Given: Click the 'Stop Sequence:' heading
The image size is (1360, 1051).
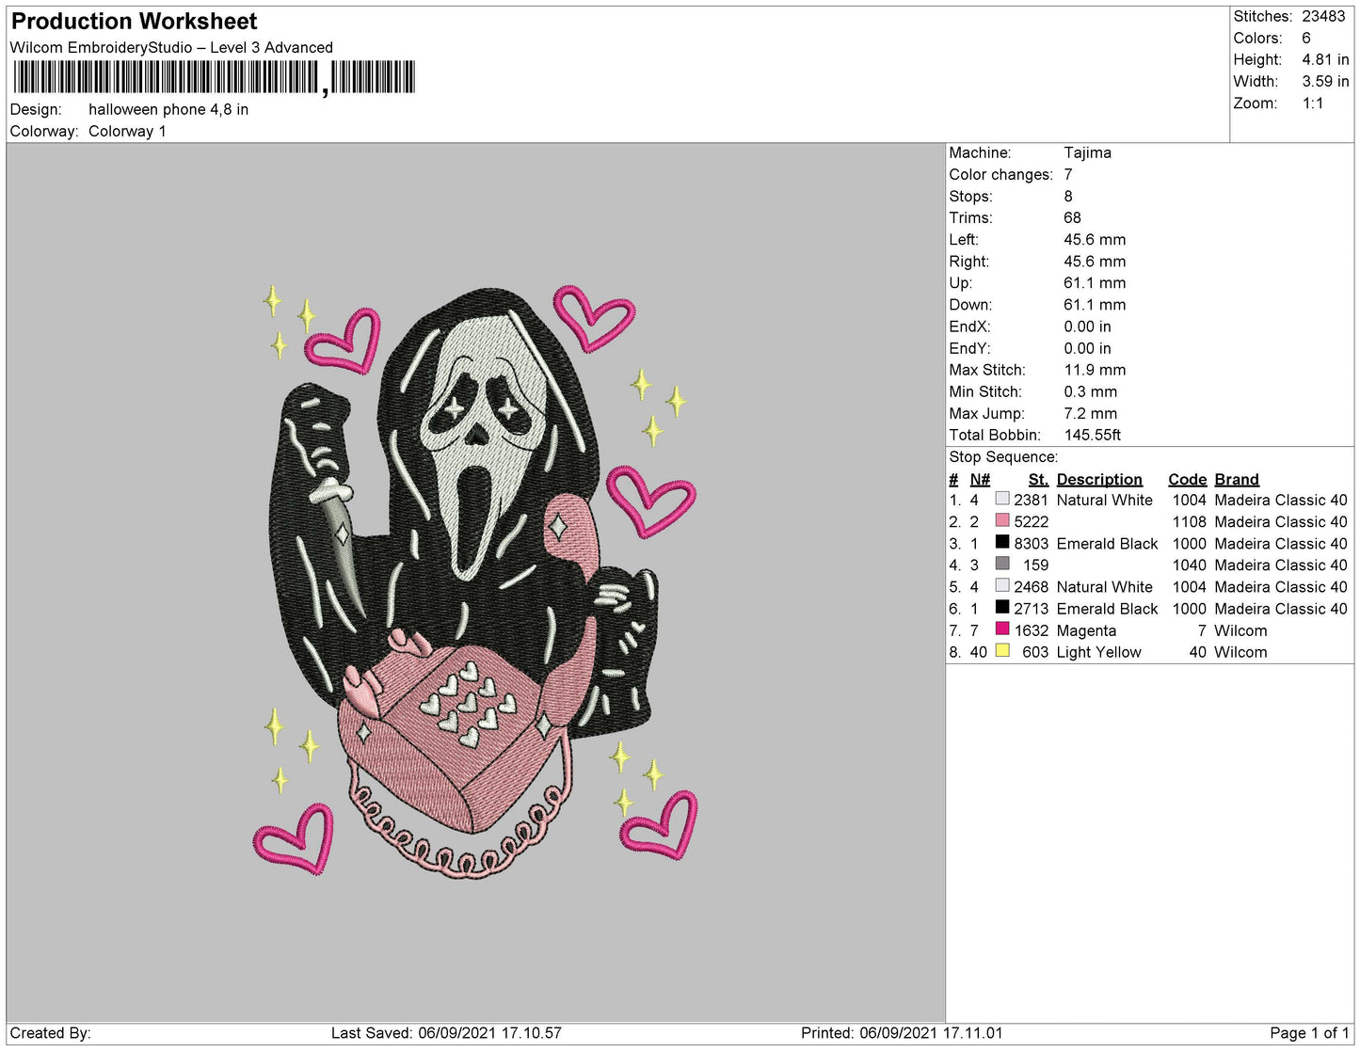Looking at the screenshot, I should tap(1003, 456).
